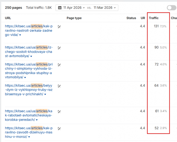Click magic wand icon for zerkala-zadnego-vida row
The image size is (177, 142).
coord(59,27)
